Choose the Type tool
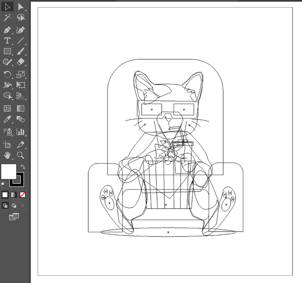302x283 pixels. click(7, 40)
